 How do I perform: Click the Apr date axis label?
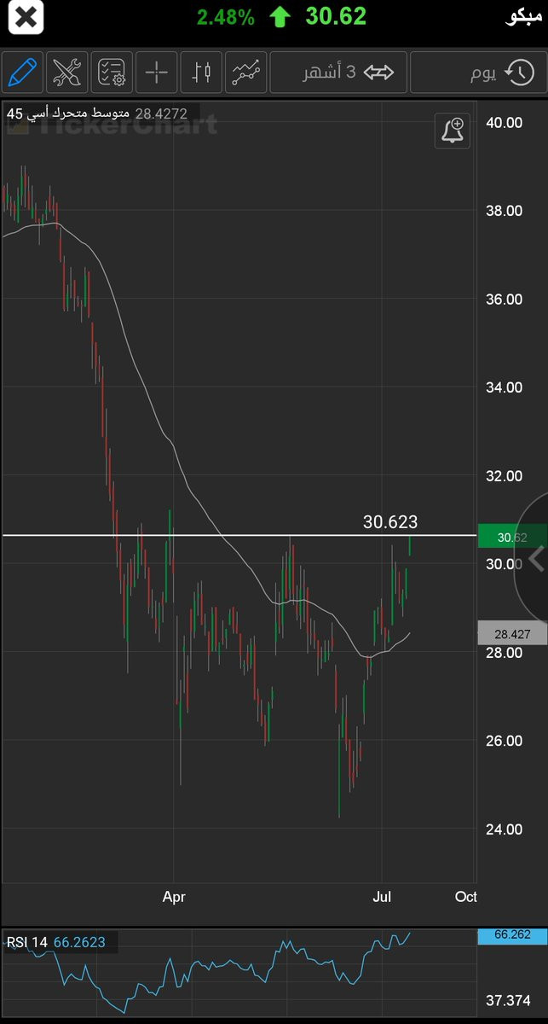click(x=174, y=897)
